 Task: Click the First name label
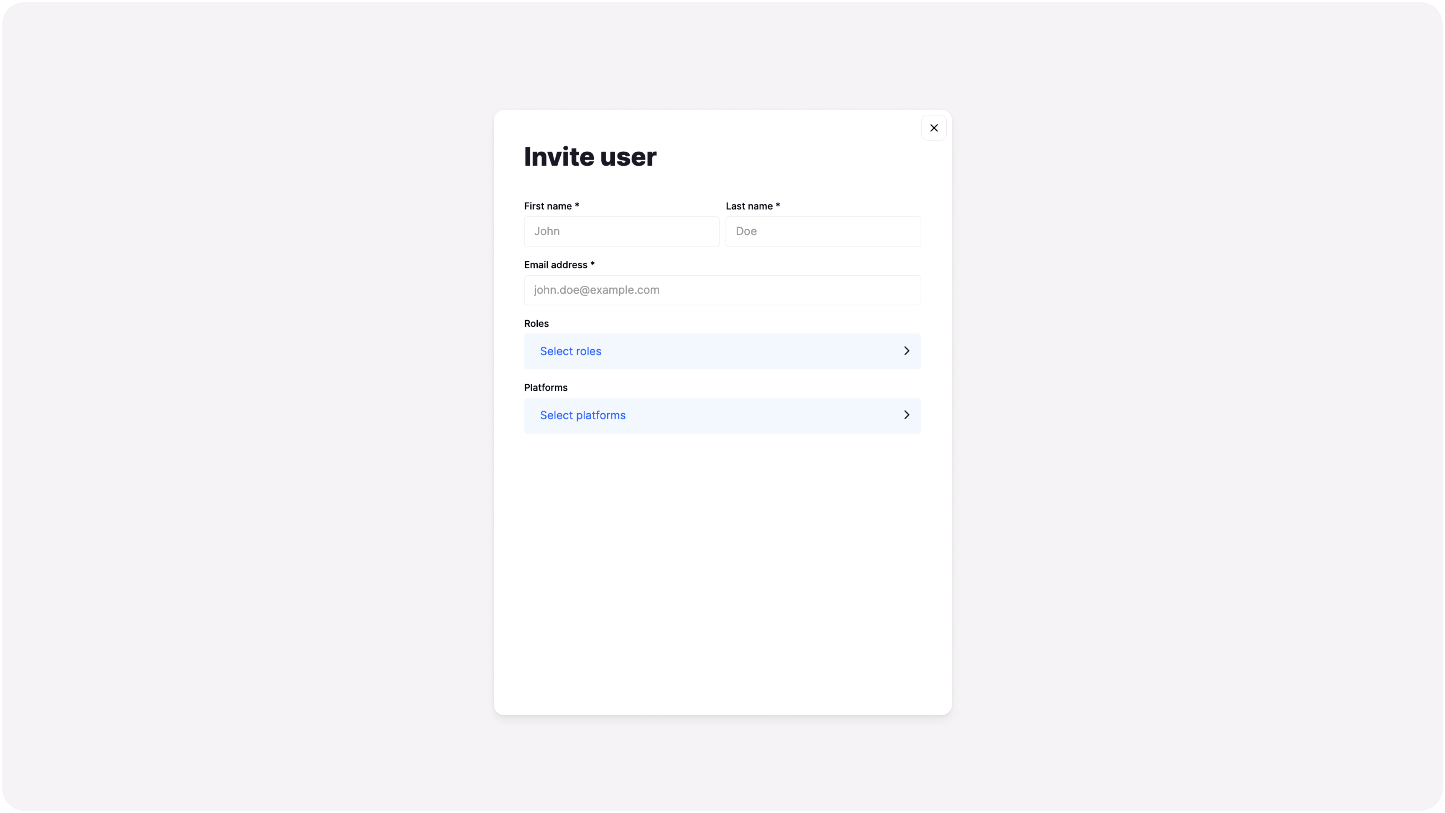pyautogui.click(x=551, y=206)
